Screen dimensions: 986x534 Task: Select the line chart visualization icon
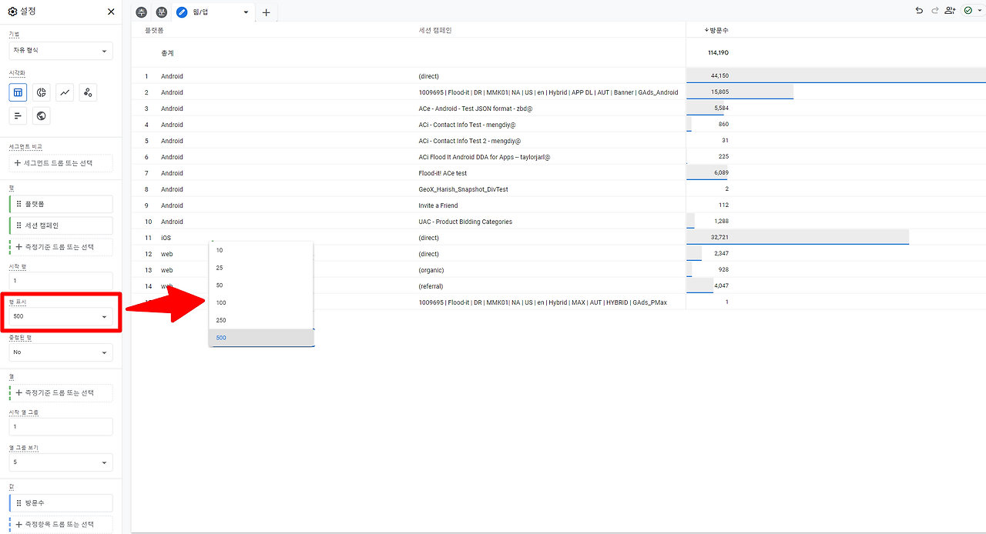[65, 92]
